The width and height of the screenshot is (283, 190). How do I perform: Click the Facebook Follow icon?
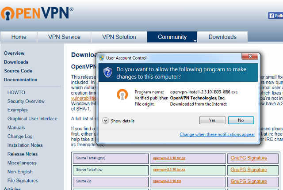275,15
